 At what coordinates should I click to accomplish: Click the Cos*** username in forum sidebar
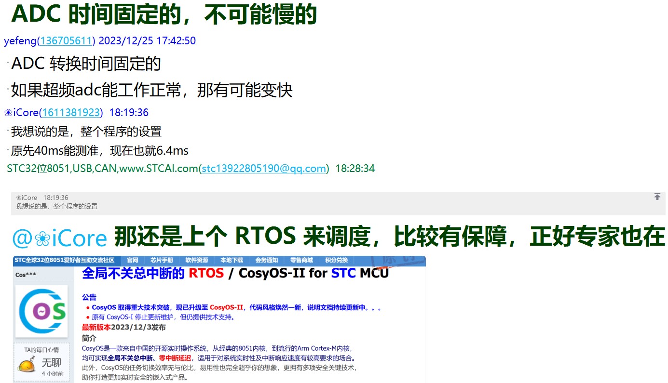(26, 275)
